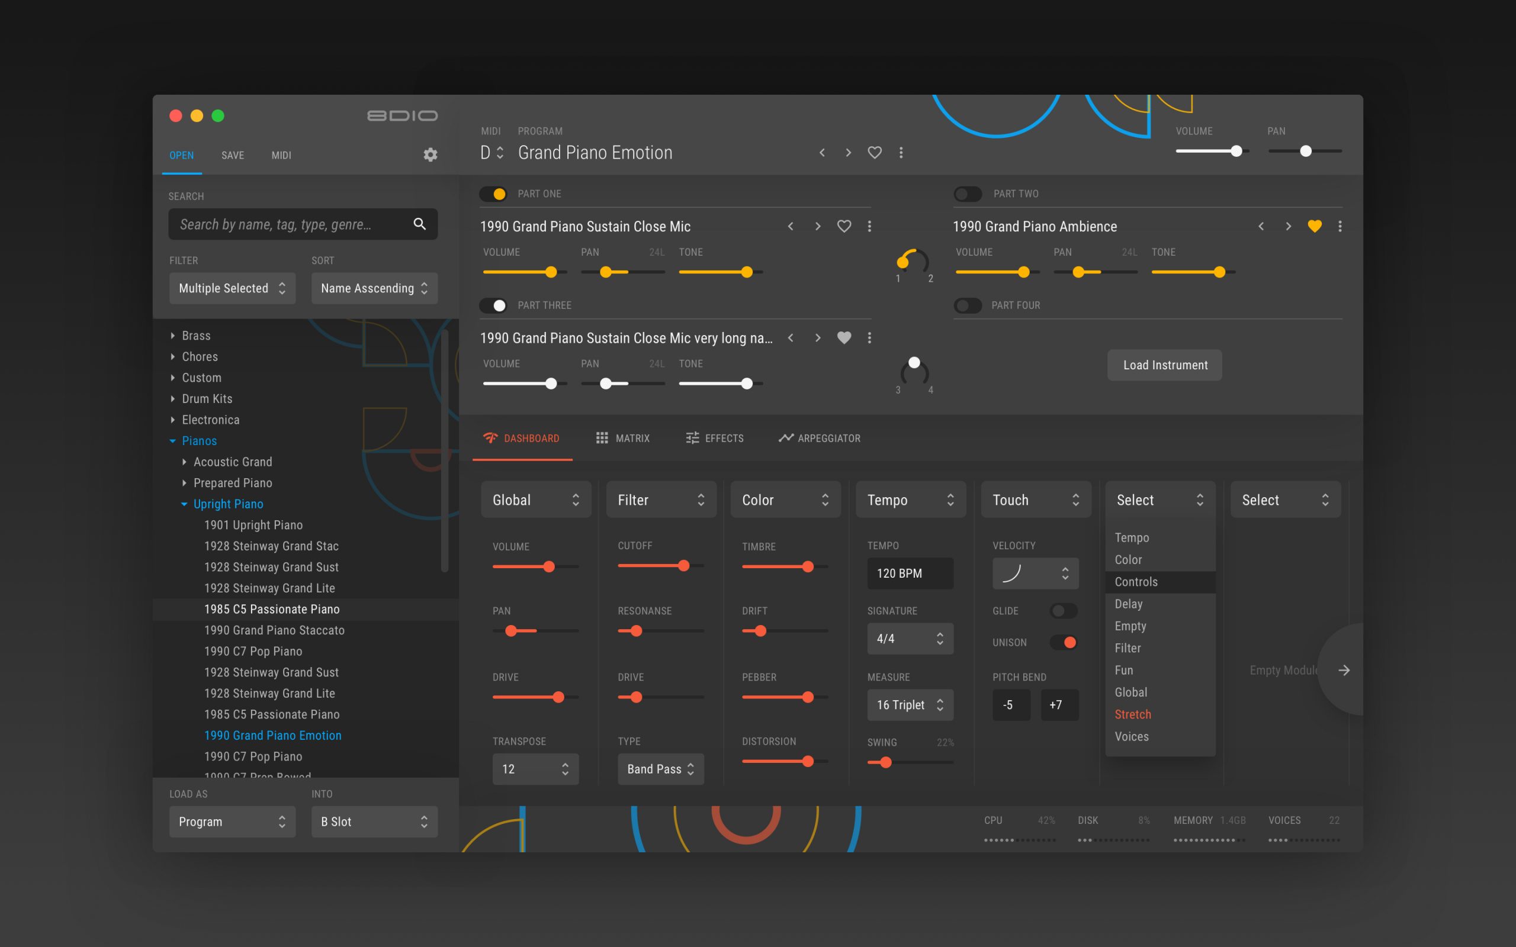Enable Part Four switch
Image resolution: width=1516 pixels, height=947 pixels.
click(x=968, y=305)
